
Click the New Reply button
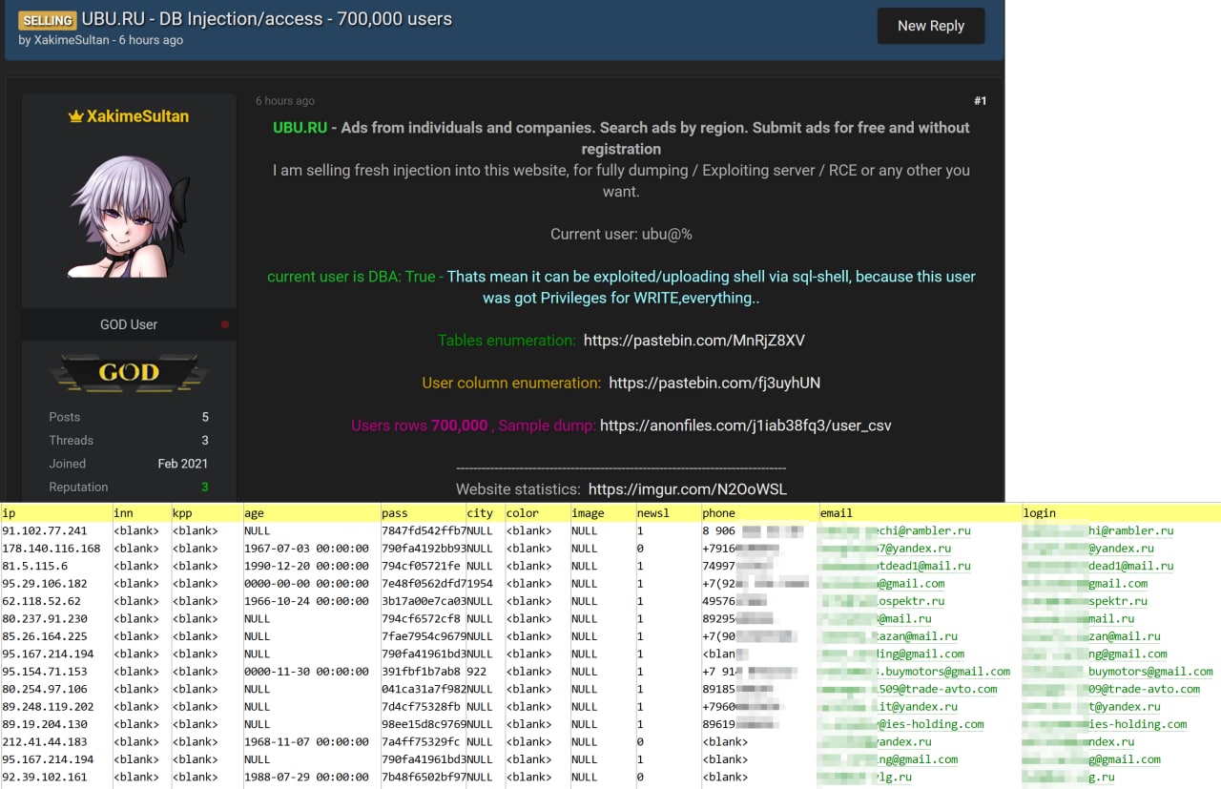pos(931,26)
